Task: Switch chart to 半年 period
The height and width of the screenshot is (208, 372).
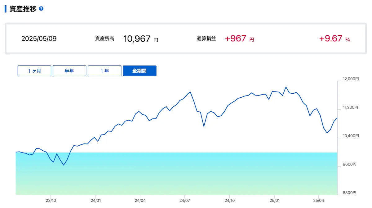Action: (69, 71)
